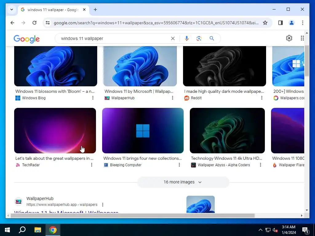315x236 pixels.
Task: Click the Chrome icon in the taskbar
Action: pyautogui.click(x=53, y=230)
